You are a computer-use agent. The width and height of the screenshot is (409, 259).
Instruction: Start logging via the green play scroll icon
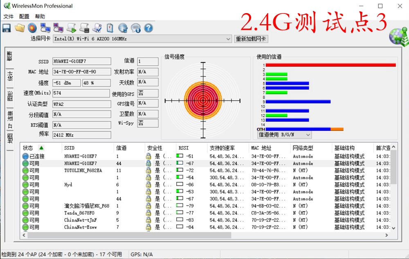click(70, 27)
